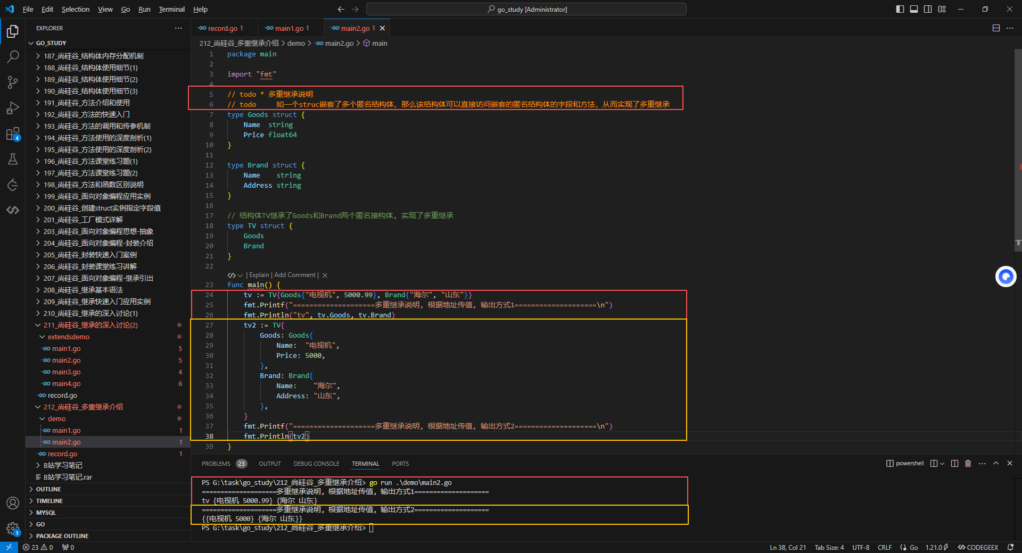Expand the OUTLINE section
This screenshot has height=553, width=1022.
tap(108, 489)
